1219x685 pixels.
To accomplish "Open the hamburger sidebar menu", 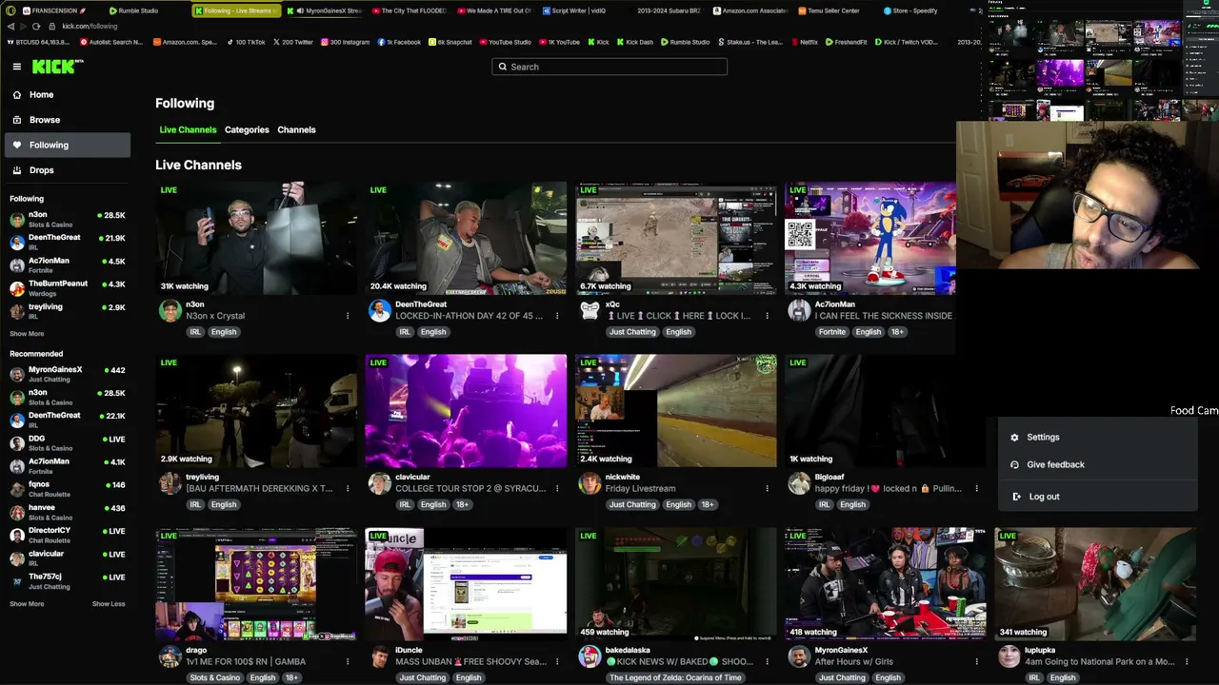I will tap(17, 67).
